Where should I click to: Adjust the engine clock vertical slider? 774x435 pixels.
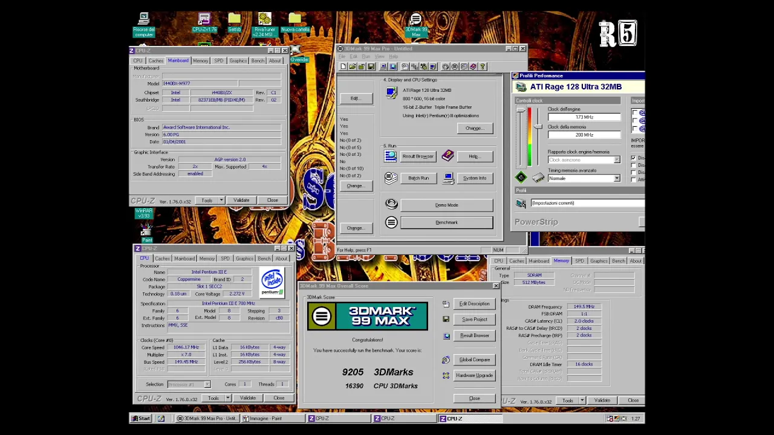520,111
